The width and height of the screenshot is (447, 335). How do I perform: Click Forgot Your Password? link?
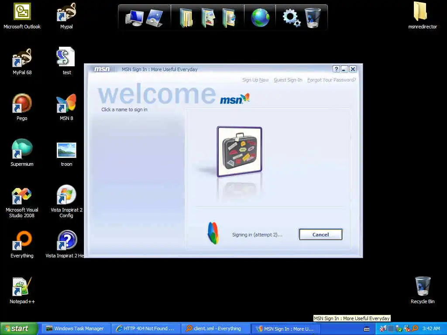(x=332, y=80)
